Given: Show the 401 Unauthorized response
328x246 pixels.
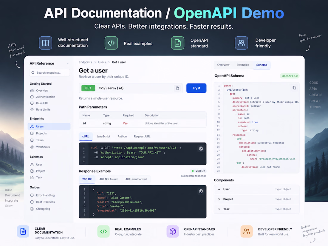Looking at the screenshot, I should pyautogui.click(x=136, y=179).
